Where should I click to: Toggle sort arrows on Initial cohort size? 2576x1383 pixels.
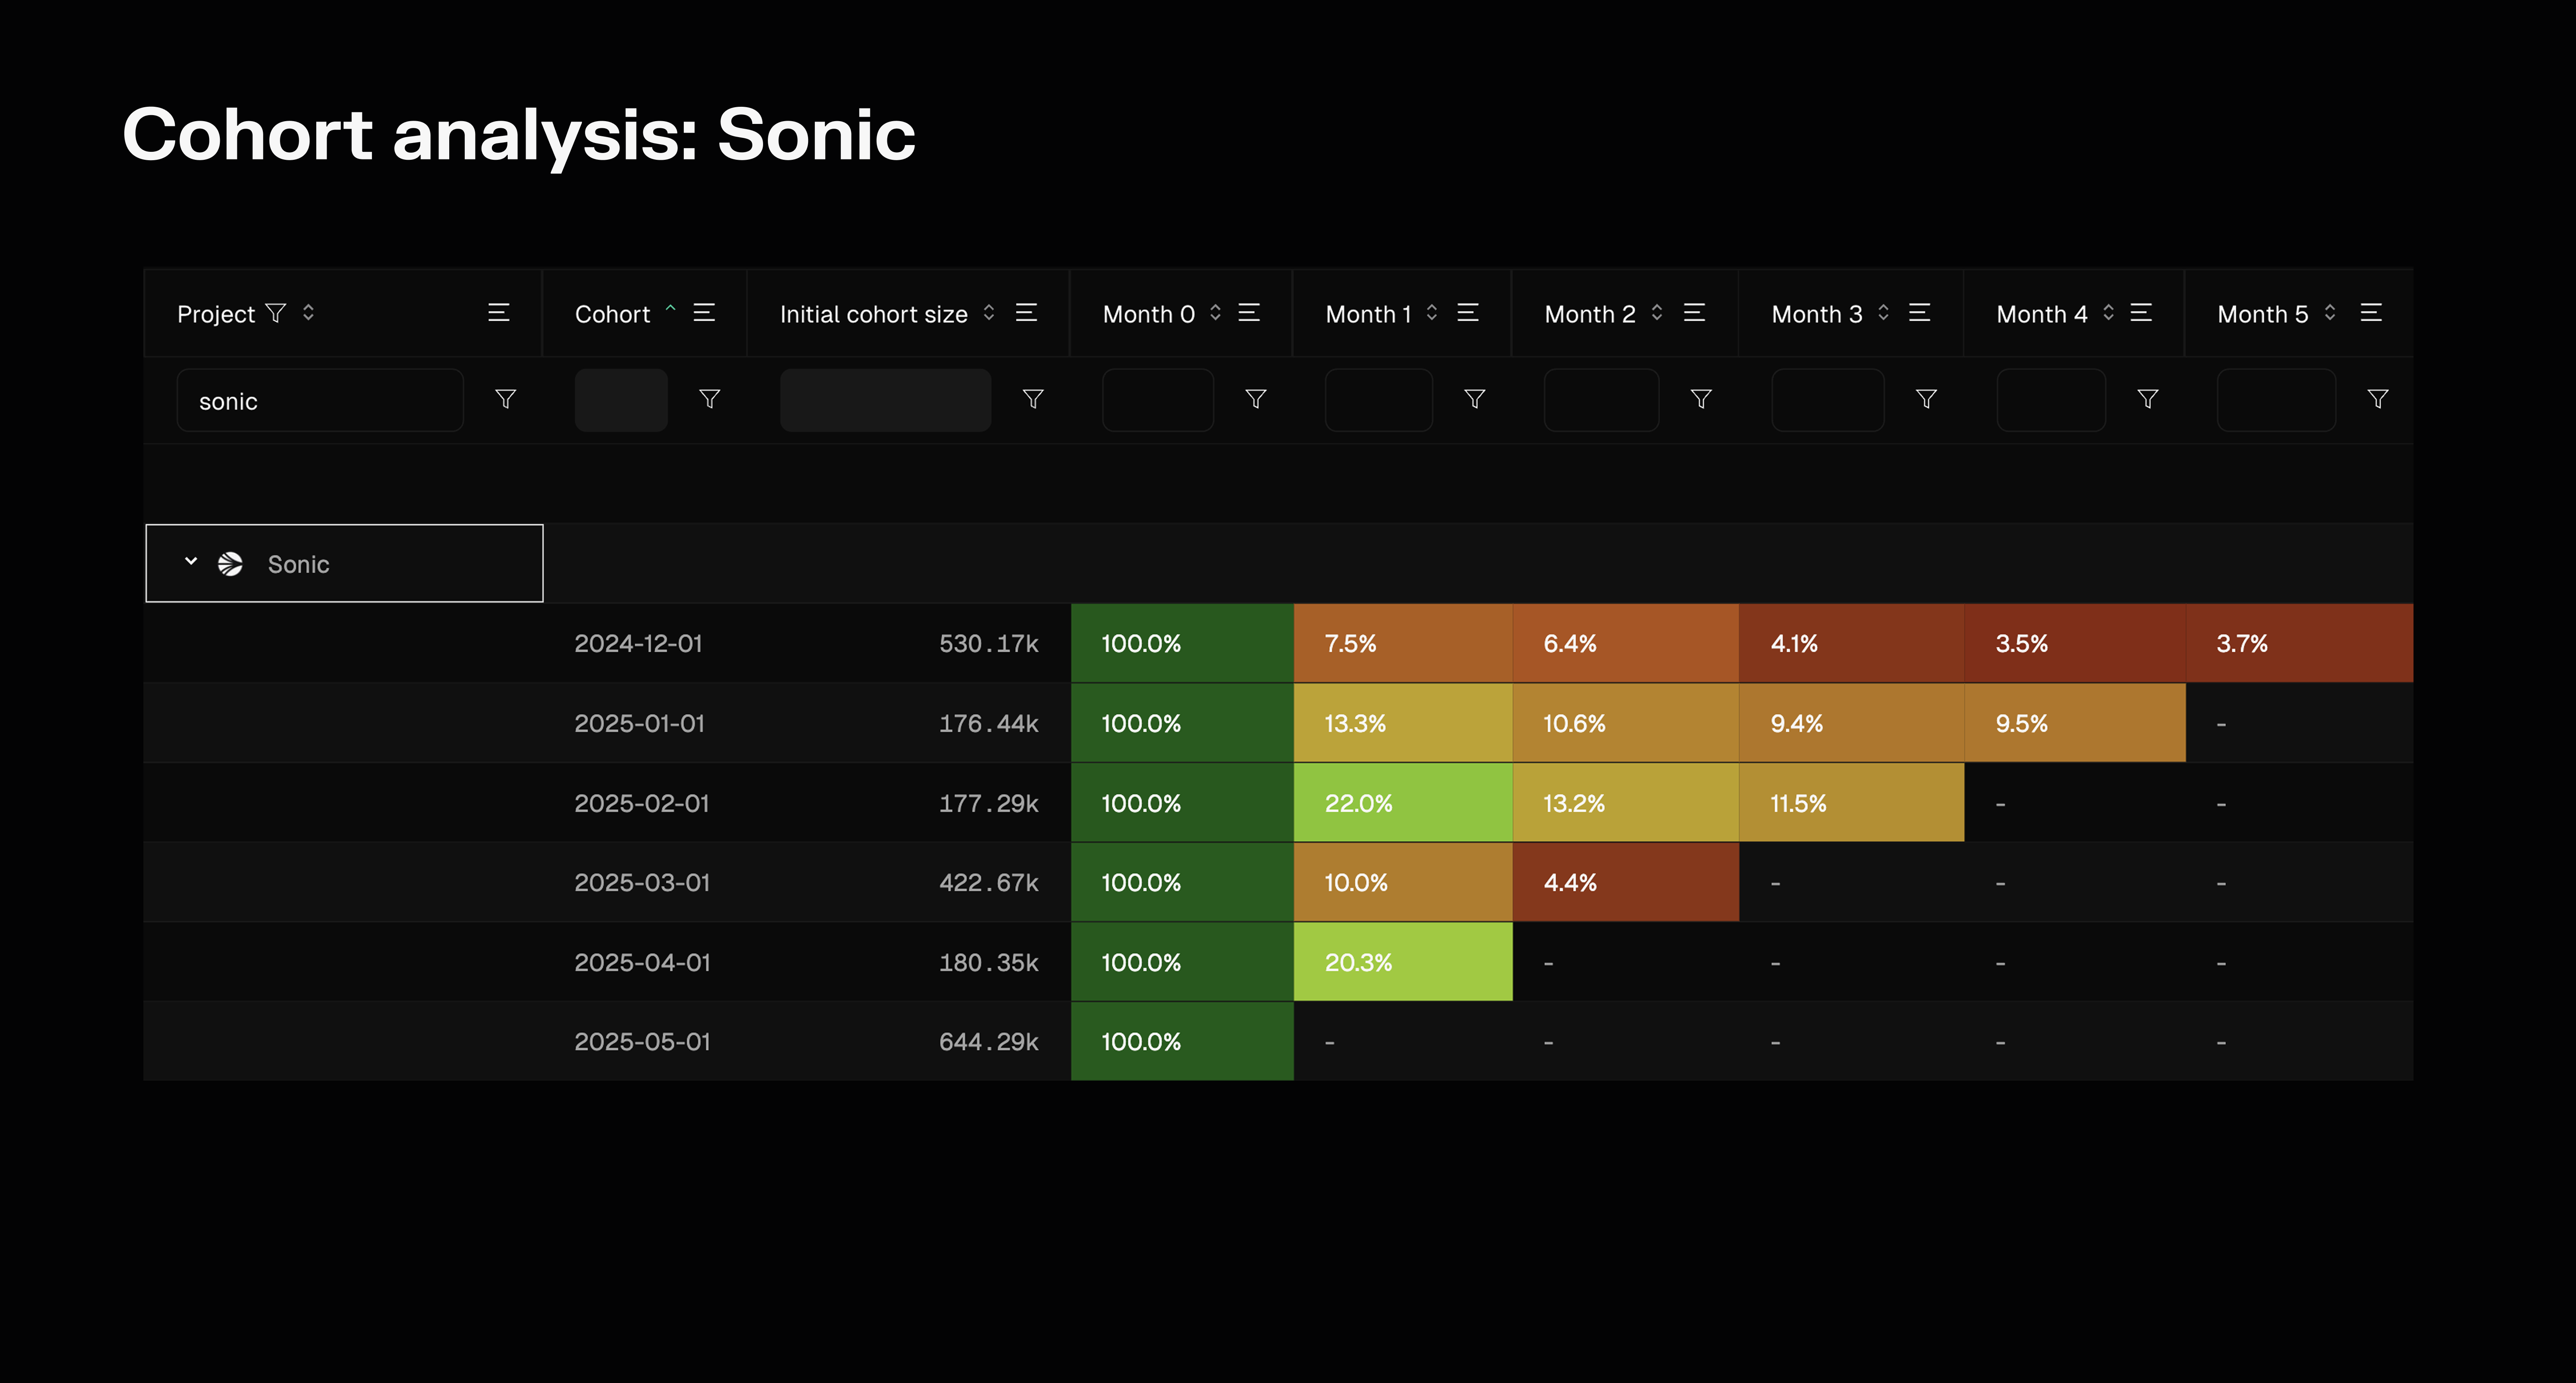coord(989,313)
